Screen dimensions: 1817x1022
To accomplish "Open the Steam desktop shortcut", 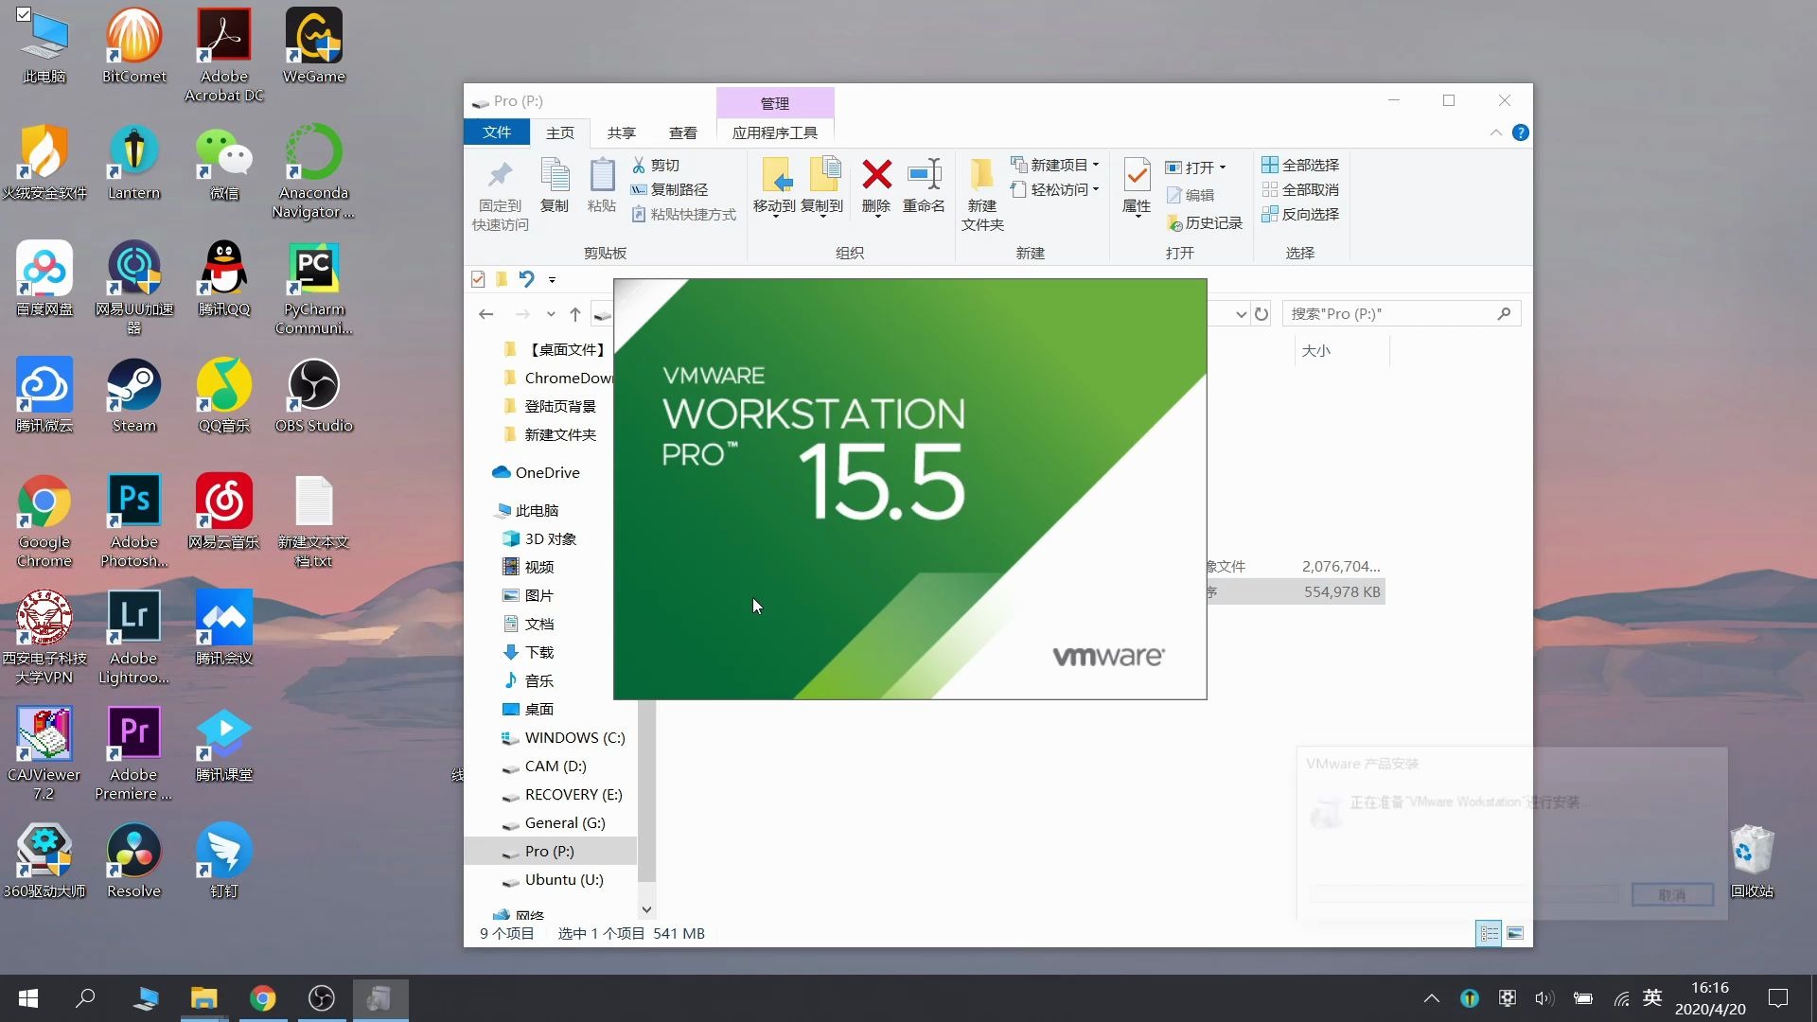I will [133, 396].
